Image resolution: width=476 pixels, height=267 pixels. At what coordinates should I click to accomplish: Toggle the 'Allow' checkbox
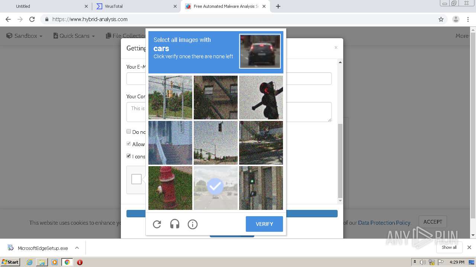(129, 144)
